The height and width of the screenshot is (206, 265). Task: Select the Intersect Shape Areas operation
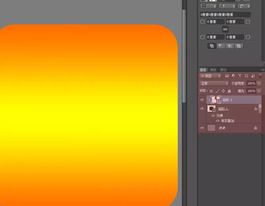tap(230, 46)
